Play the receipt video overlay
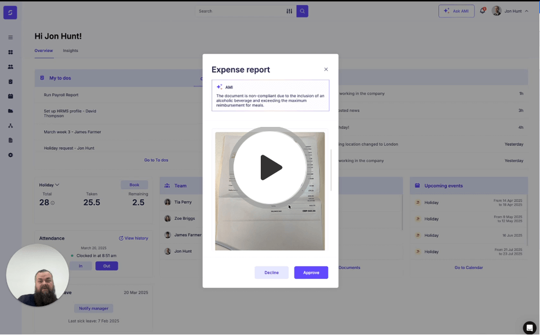 pos(270,167)
